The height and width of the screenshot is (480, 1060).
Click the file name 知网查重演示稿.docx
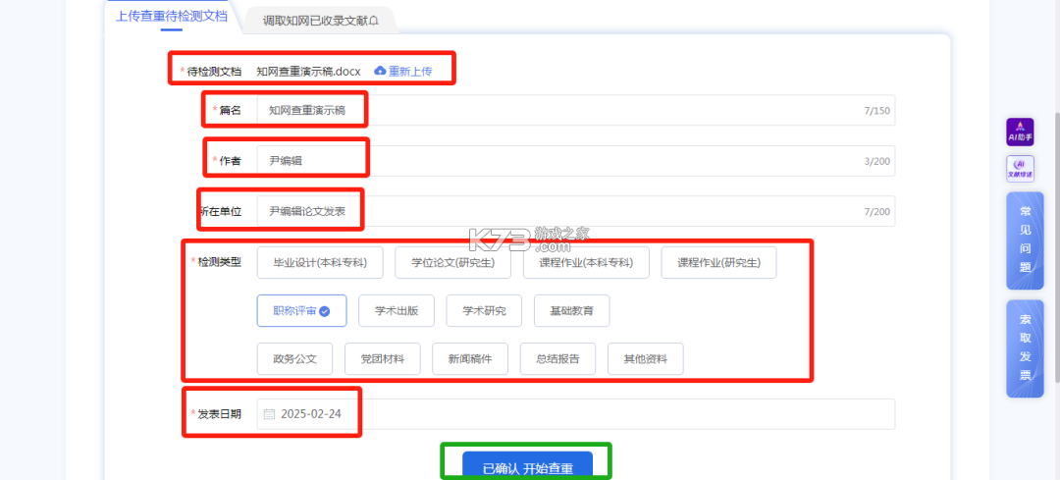(308, 71)
